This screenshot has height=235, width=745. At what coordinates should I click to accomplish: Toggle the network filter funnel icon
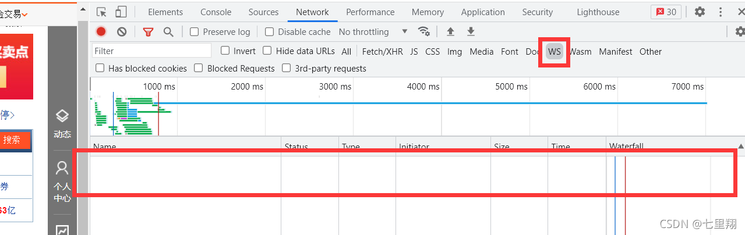pyautogui.click(x=149, y=32)
